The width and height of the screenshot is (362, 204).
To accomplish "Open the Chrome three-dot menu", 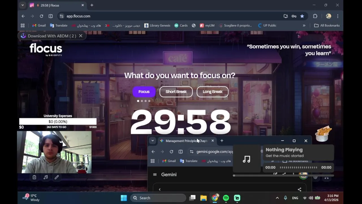I will 338,16.
